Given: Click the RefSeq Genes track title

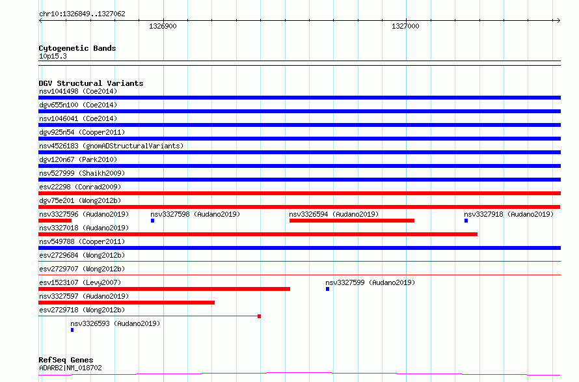Looking at the screenshot, I should tap(66, 360).
